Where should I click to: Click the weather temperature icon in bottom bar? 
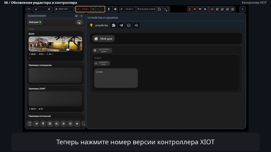(x=29, y=124)
